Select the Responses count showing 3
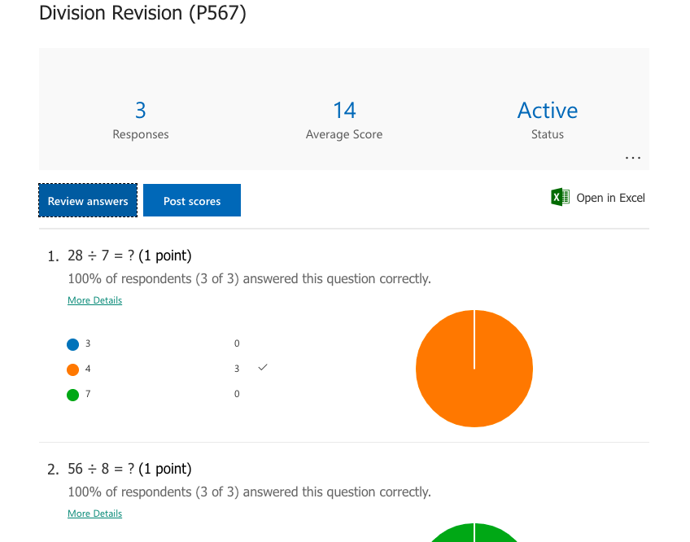Viewport: 690px width, 542px height. pyautogui.click(x=140, y=110)
